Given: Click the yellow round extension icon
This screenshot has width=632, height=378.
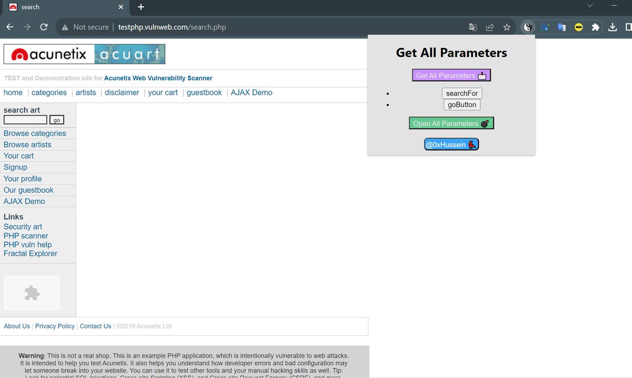Looking at the screenshot, I should pos(579,27).
